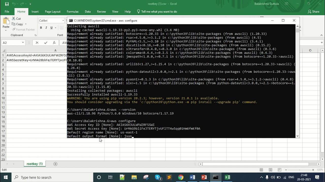Click the Windows search box
This screenshot has width=325, height=182.
click(x=53, y=177)
